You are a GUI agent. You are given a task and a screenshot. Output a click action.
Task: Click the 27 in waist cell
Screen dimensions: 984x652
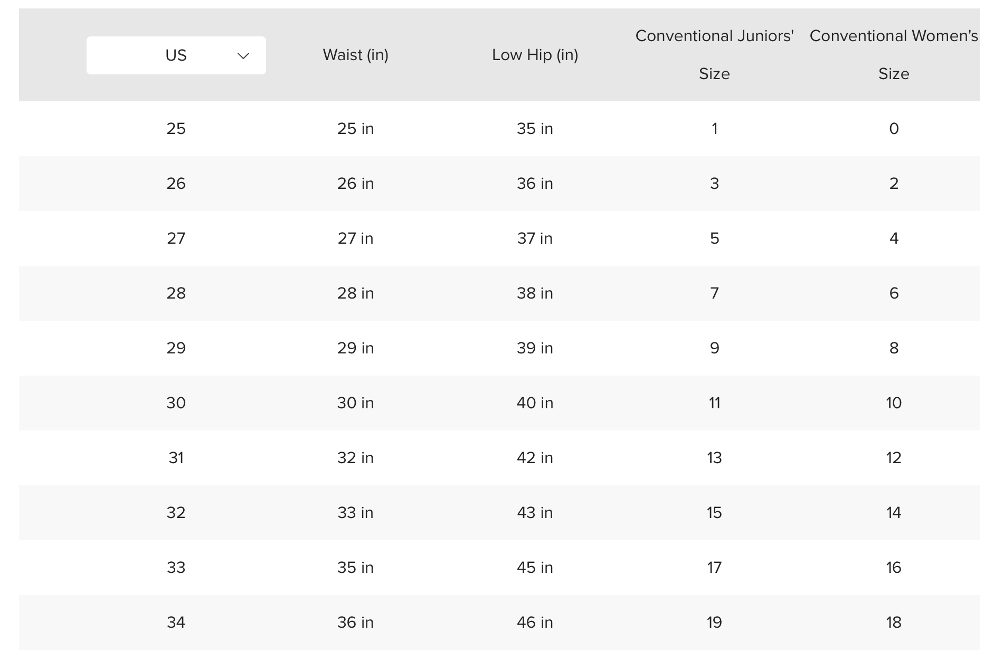coord(355,238)
